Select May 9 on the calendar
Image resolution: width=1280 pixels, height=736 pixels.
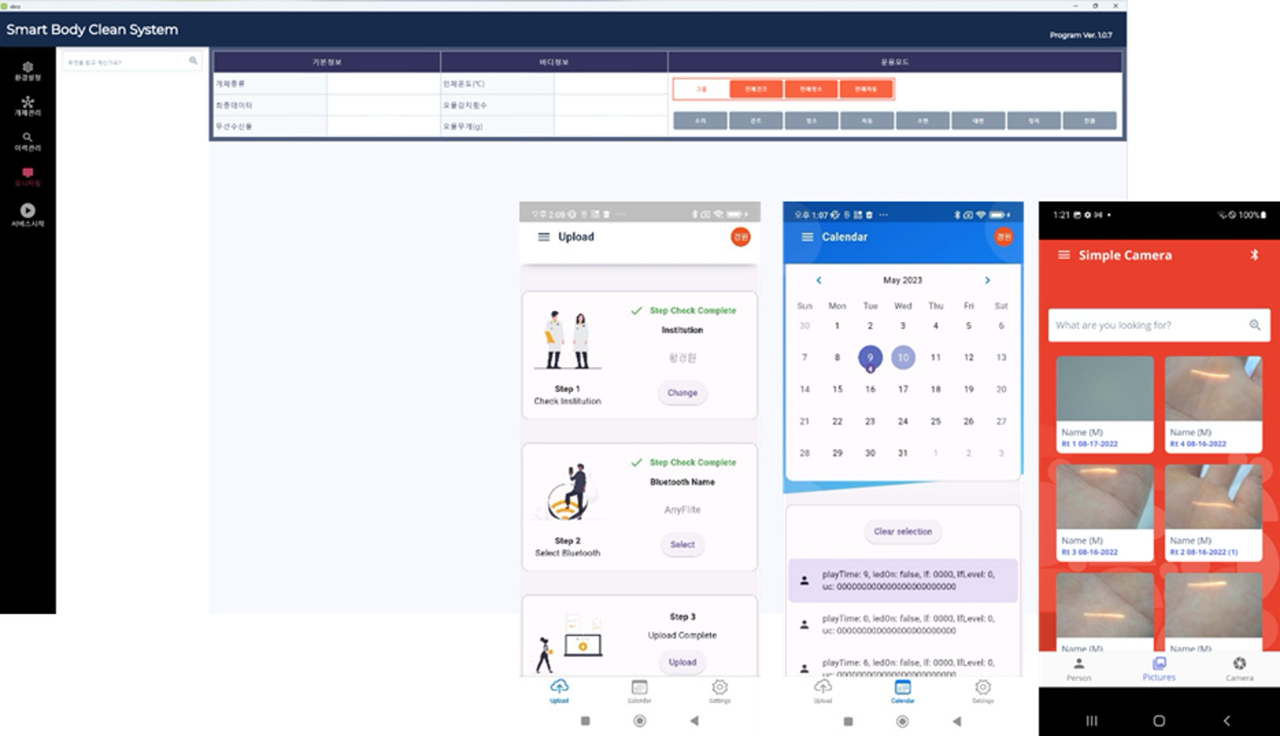pyautogui.click(x=870, y=357)
